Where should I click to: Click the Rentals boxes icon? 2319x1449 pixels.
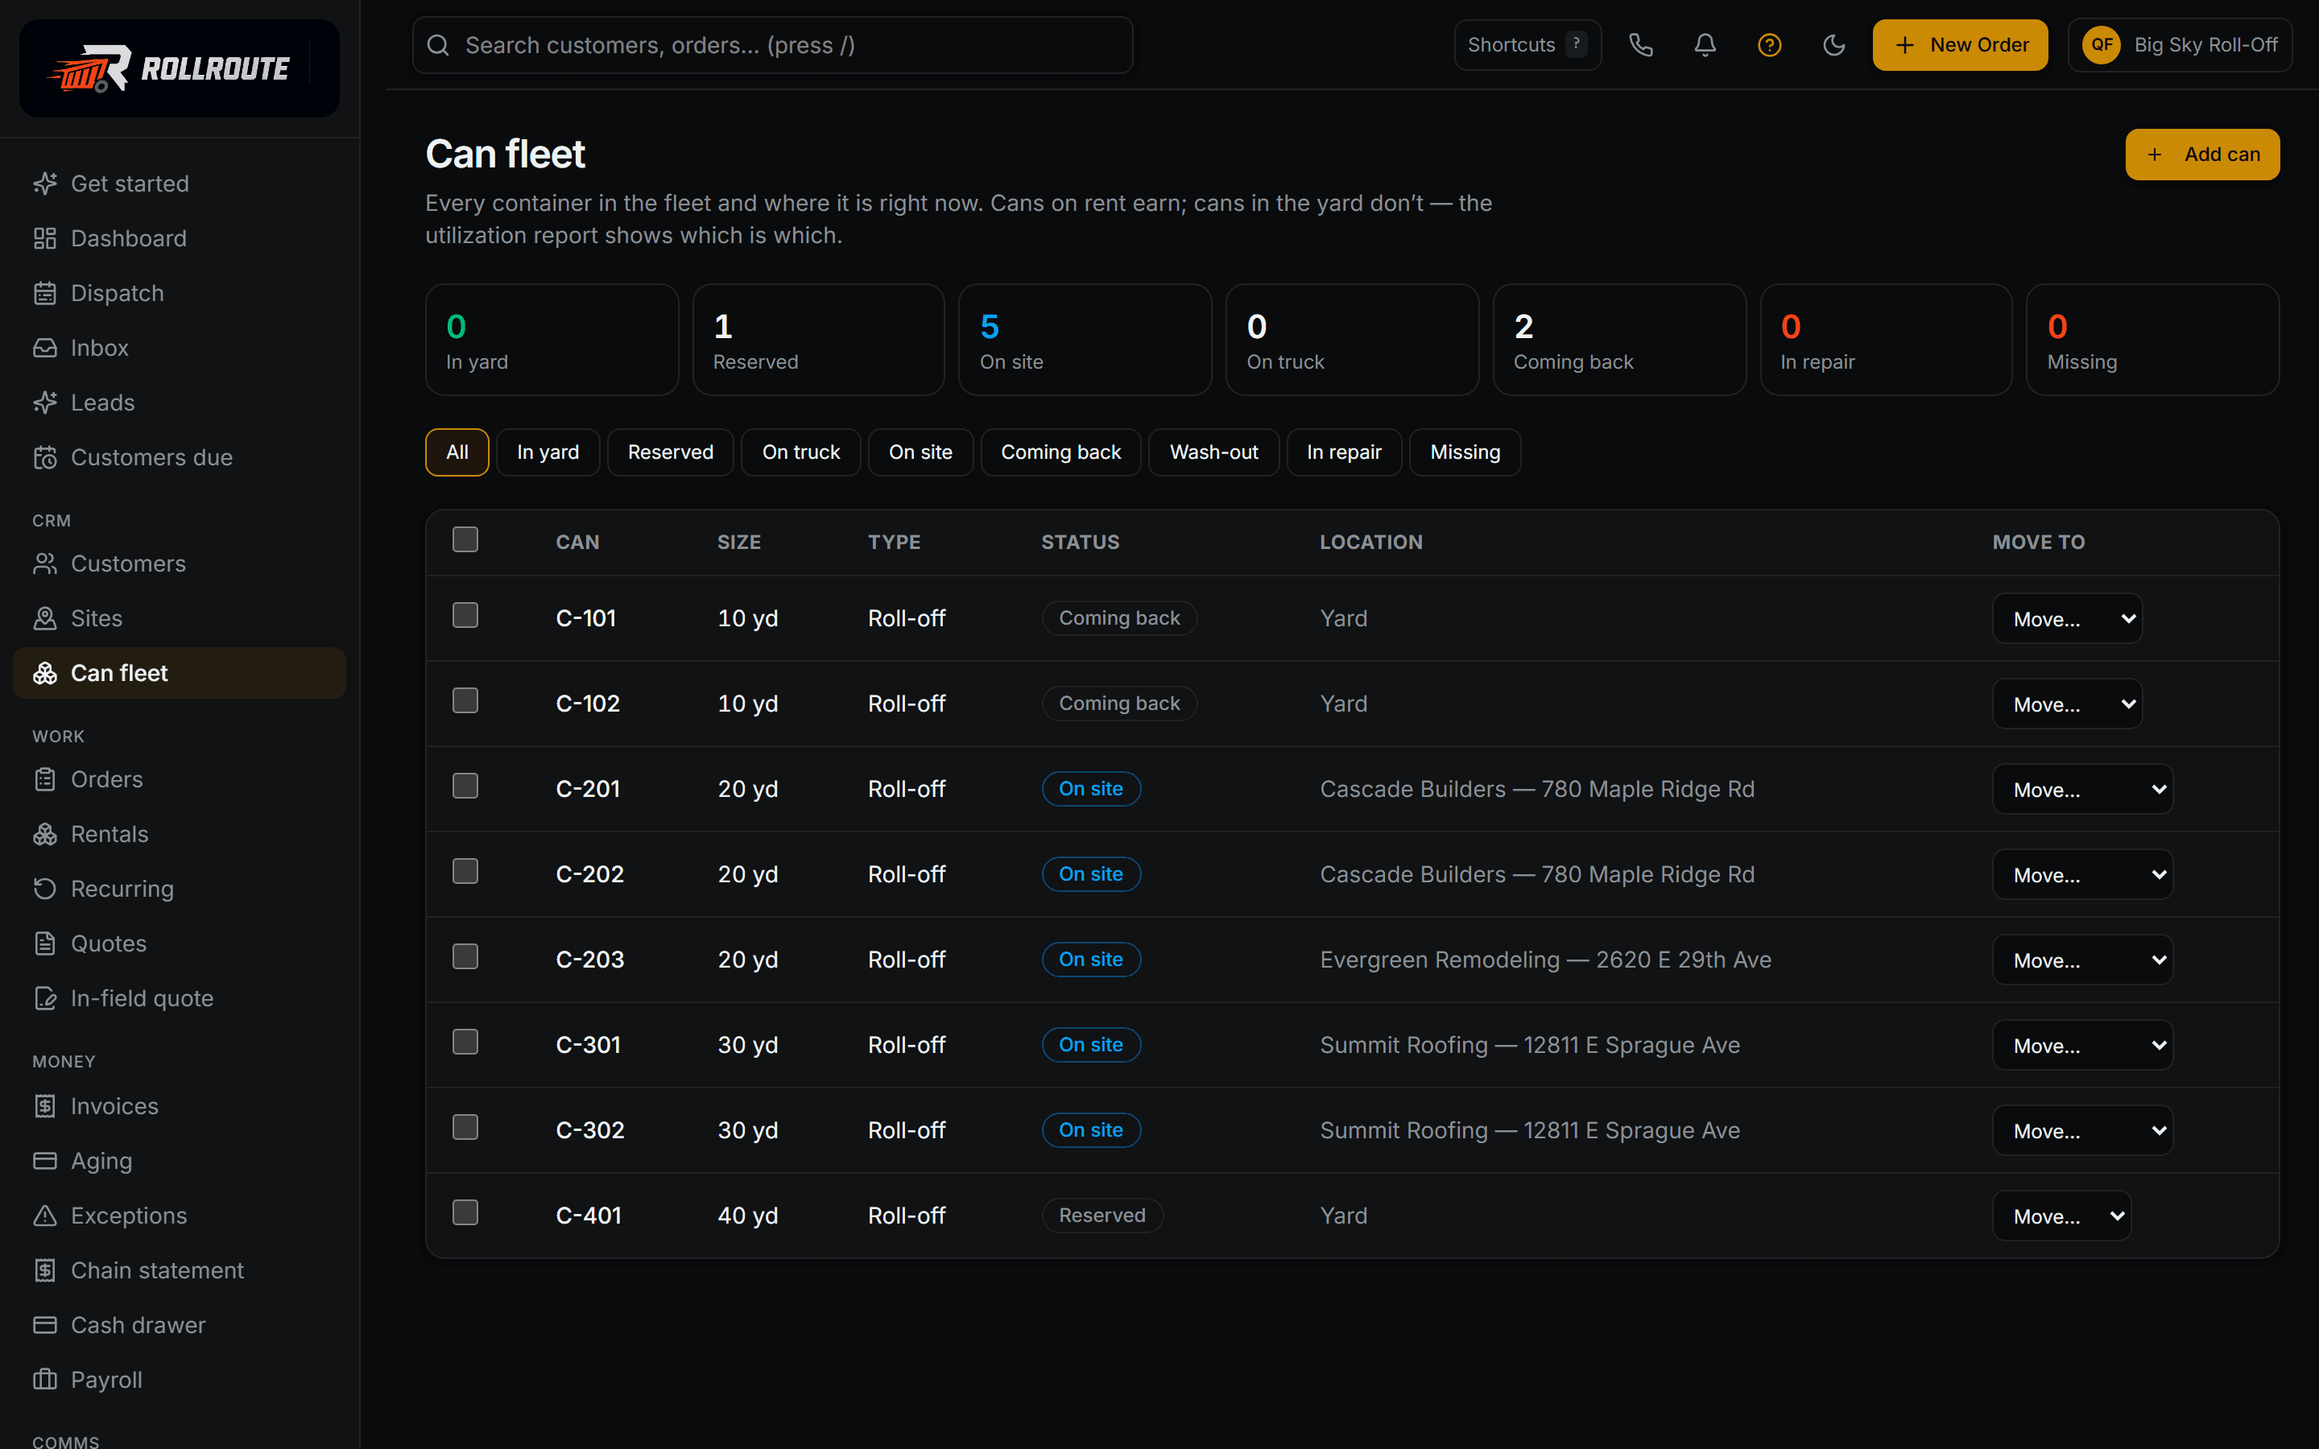45,833
